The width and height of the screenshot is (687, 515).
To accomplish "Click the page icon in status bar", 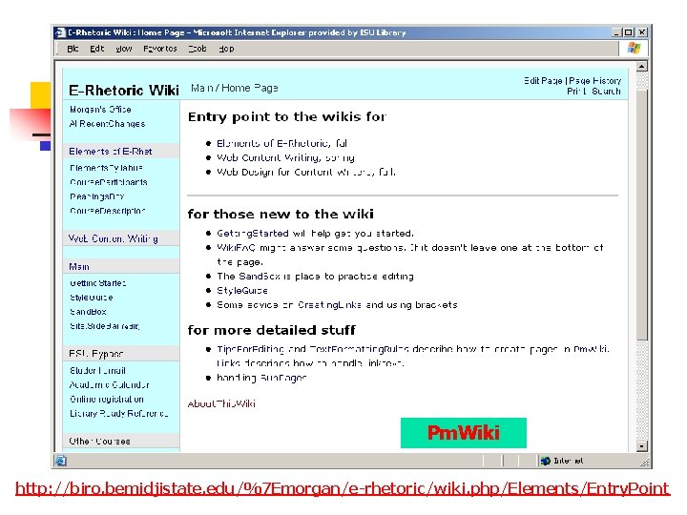I will coord(61,461).
